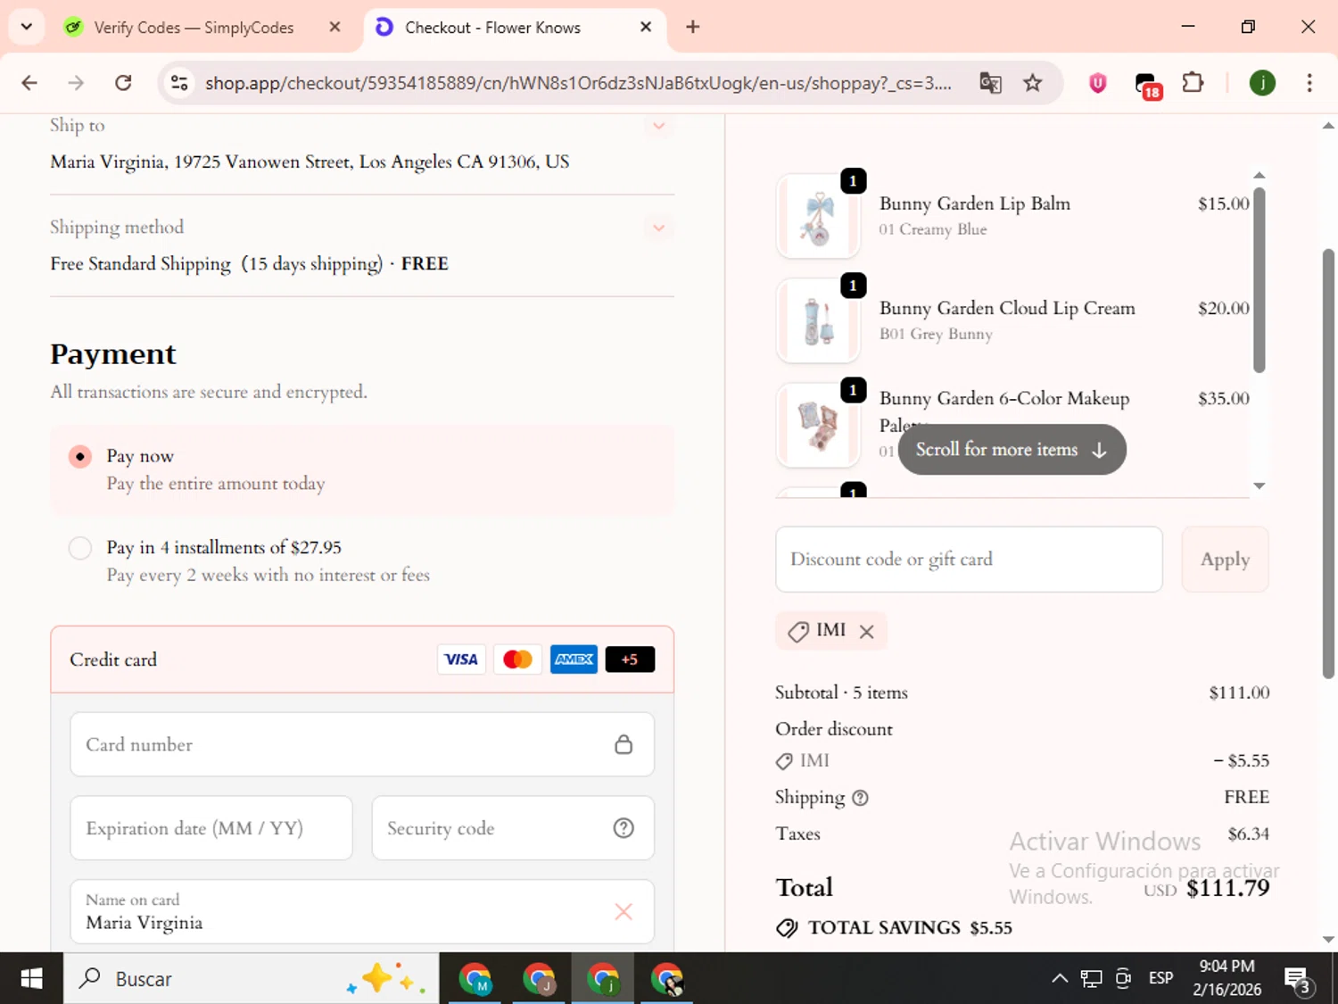Click the TOTAL SAVINGS tag icon
Screen dimensions: 1338x1004
tap(787, 928)
